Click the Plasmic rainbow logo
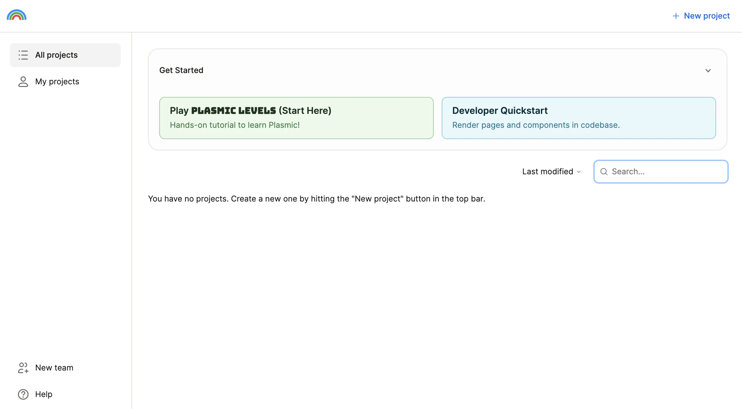Viewport: 742px width, 409px height. point(17,15)
